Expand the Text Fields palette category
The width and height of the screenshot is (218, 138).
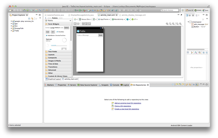tap(58, 51)
